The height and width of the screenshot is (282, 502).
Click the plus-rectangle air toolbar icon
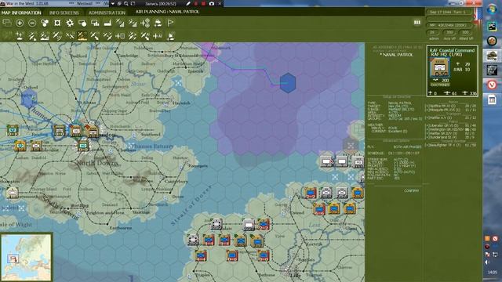(x=120, y=36)
